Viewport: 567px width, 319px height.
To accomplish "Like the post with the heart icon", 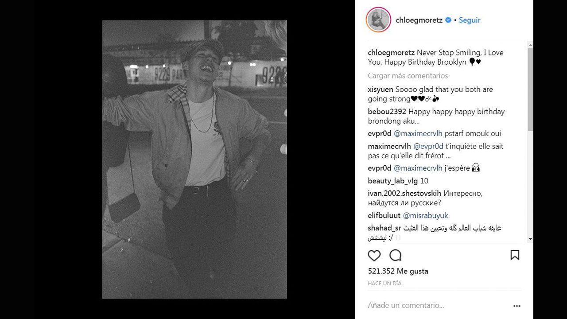I will pyautogui.click(x=374, y=255).
